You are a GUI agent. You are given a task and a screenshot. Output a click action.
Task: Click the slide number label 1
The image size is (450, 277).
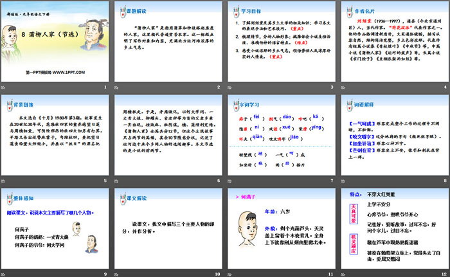tap(105, 87)
